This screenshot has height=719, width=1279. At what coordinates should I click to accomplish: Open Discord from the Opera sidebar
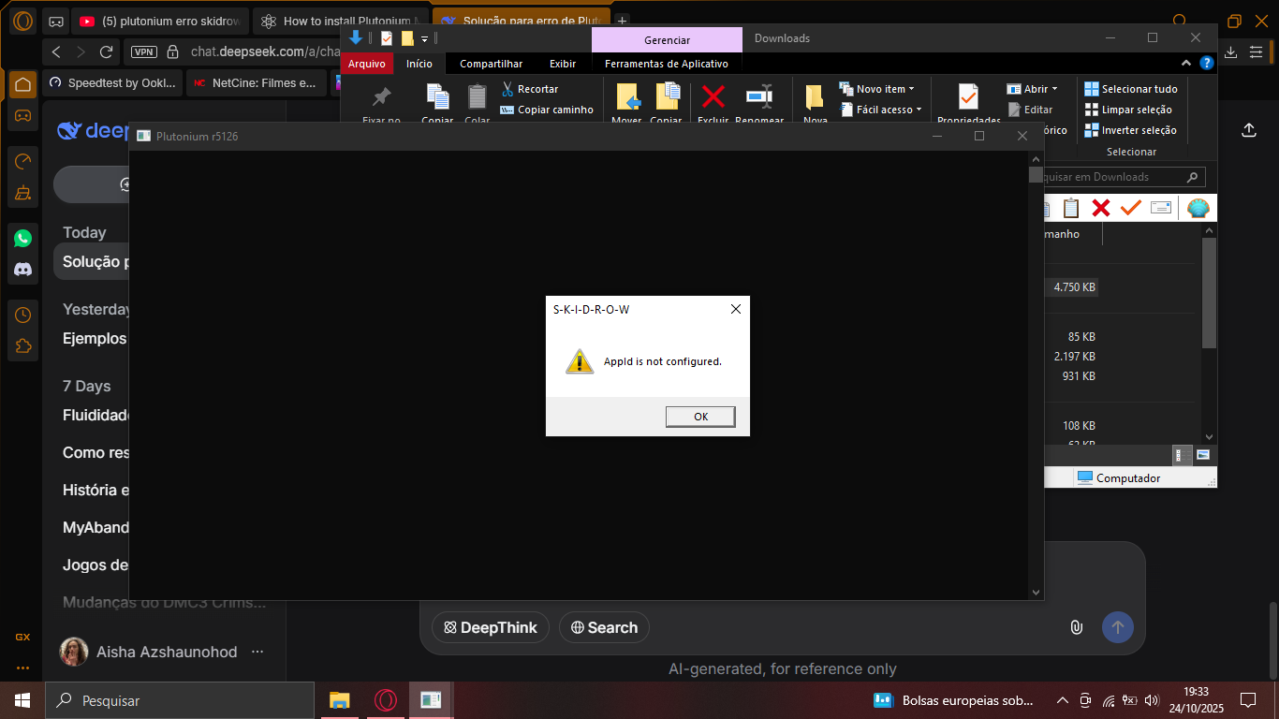23,270
